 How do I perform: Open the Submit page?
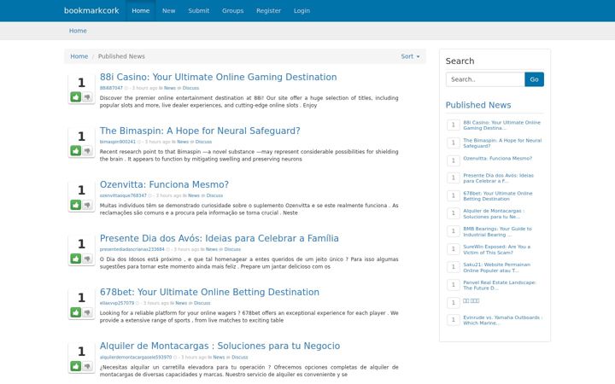[x=198, y=10]
